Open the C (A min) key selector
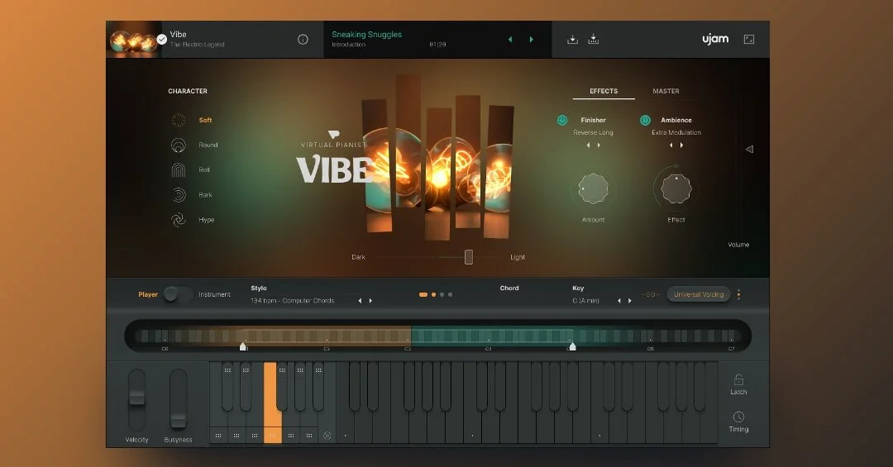The width and height of the screenshot is (893, 467). (x=585, y=301)
